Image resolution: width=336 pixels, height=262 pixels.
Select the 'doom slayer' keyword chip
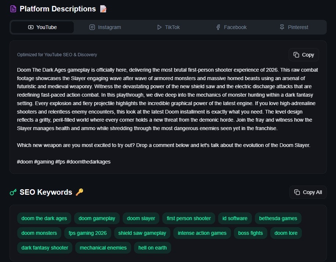(141, 218)
